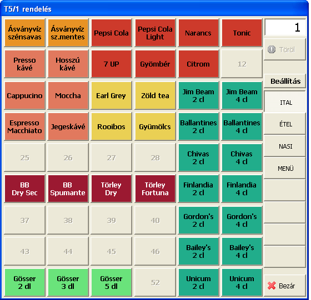Order an Espresso Macchiato
This screenshot has width=311, height=300.
pos(24,126)
